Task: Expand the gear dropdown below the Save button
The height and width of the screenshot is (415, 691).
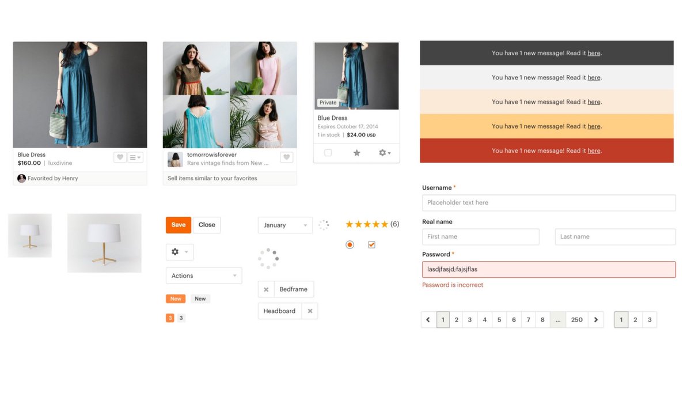Action: point(180,252)
